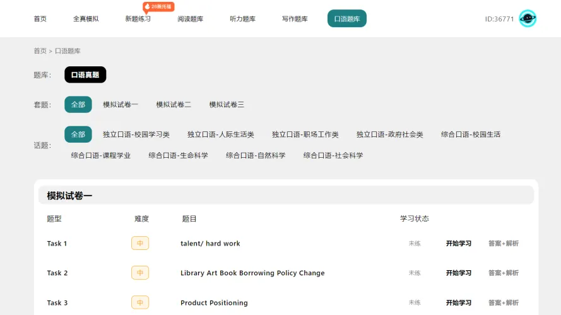Click 未练 status for Task 1

point(415,244)
